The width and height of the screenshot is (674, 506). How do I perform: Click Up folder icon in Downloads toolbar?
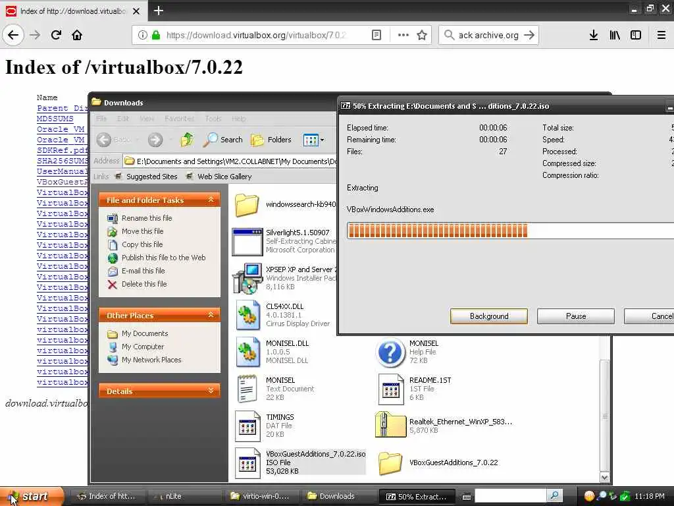(187, 140)
